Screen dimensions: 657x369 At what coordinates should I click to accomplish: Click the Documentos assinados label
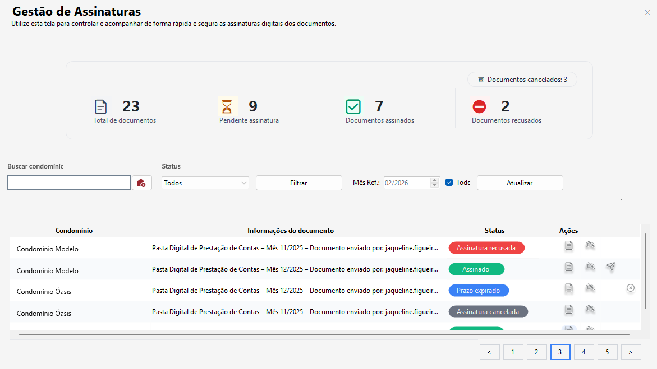(380, 120)
